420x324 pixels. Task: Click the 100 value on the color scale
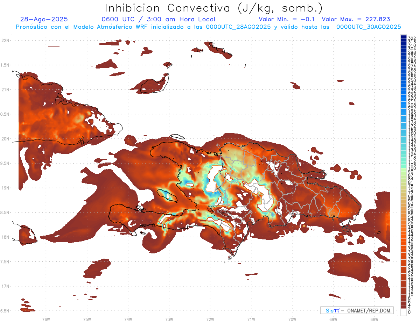pyautogui.click(x=412, y=169)
